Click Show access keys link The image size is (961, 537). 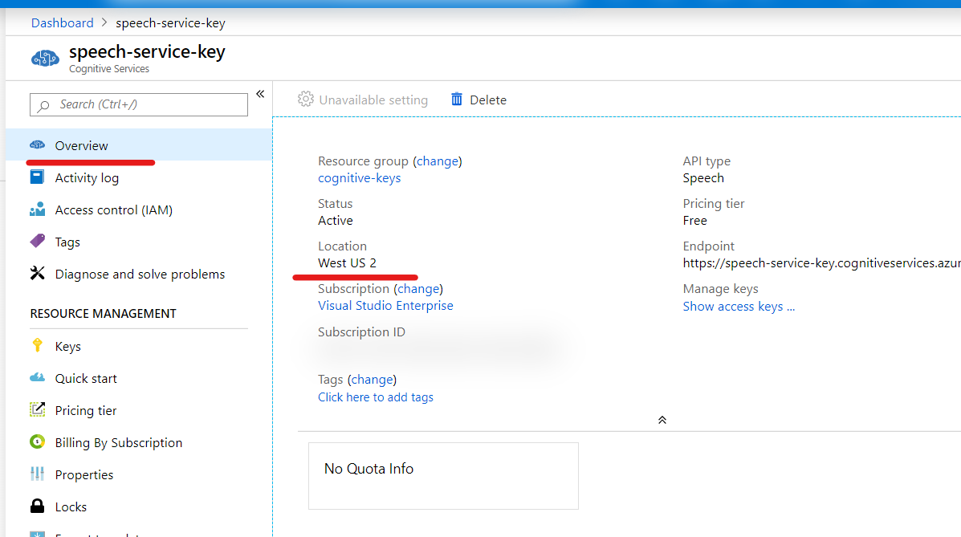739,307
